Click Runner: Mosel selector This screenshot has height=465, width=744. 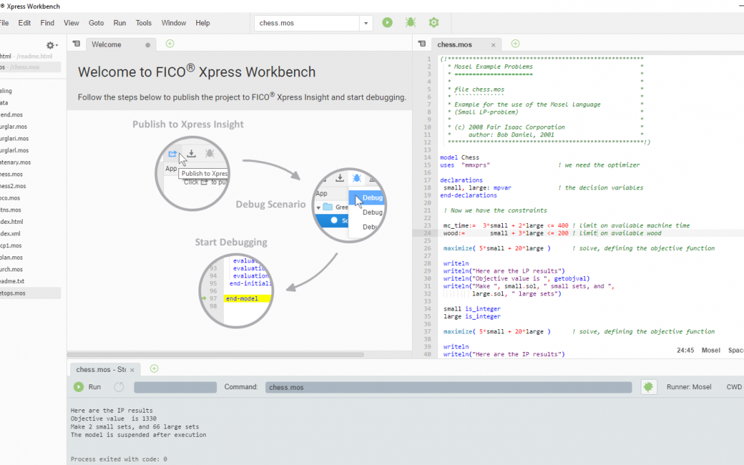click(689, 387)
